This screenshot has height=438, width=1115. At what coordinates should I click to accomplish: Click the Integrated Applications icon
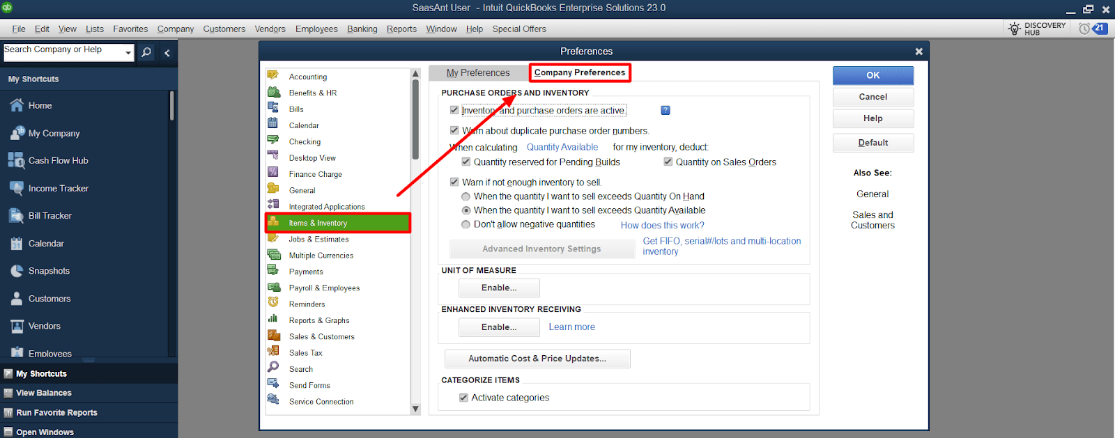click(273, 205)
